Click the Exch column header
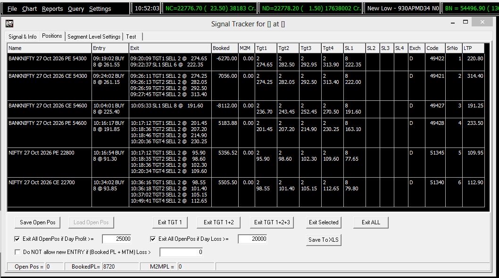This screenshot has width=499, height=278. tap(416, 48)
